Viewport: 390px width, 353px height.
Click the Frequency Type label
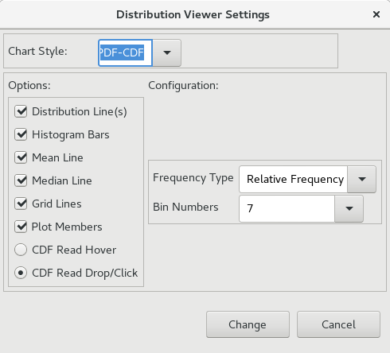[193, 178]
